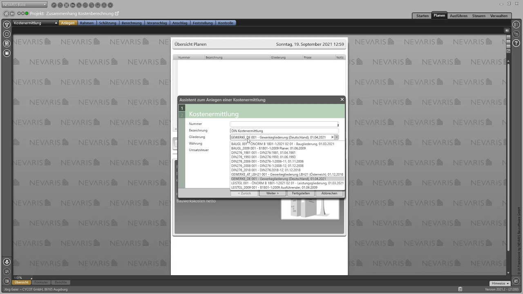Select the Formular bottom tab
The width and height of the screenshot is (523, 294).
coord(41,282)
